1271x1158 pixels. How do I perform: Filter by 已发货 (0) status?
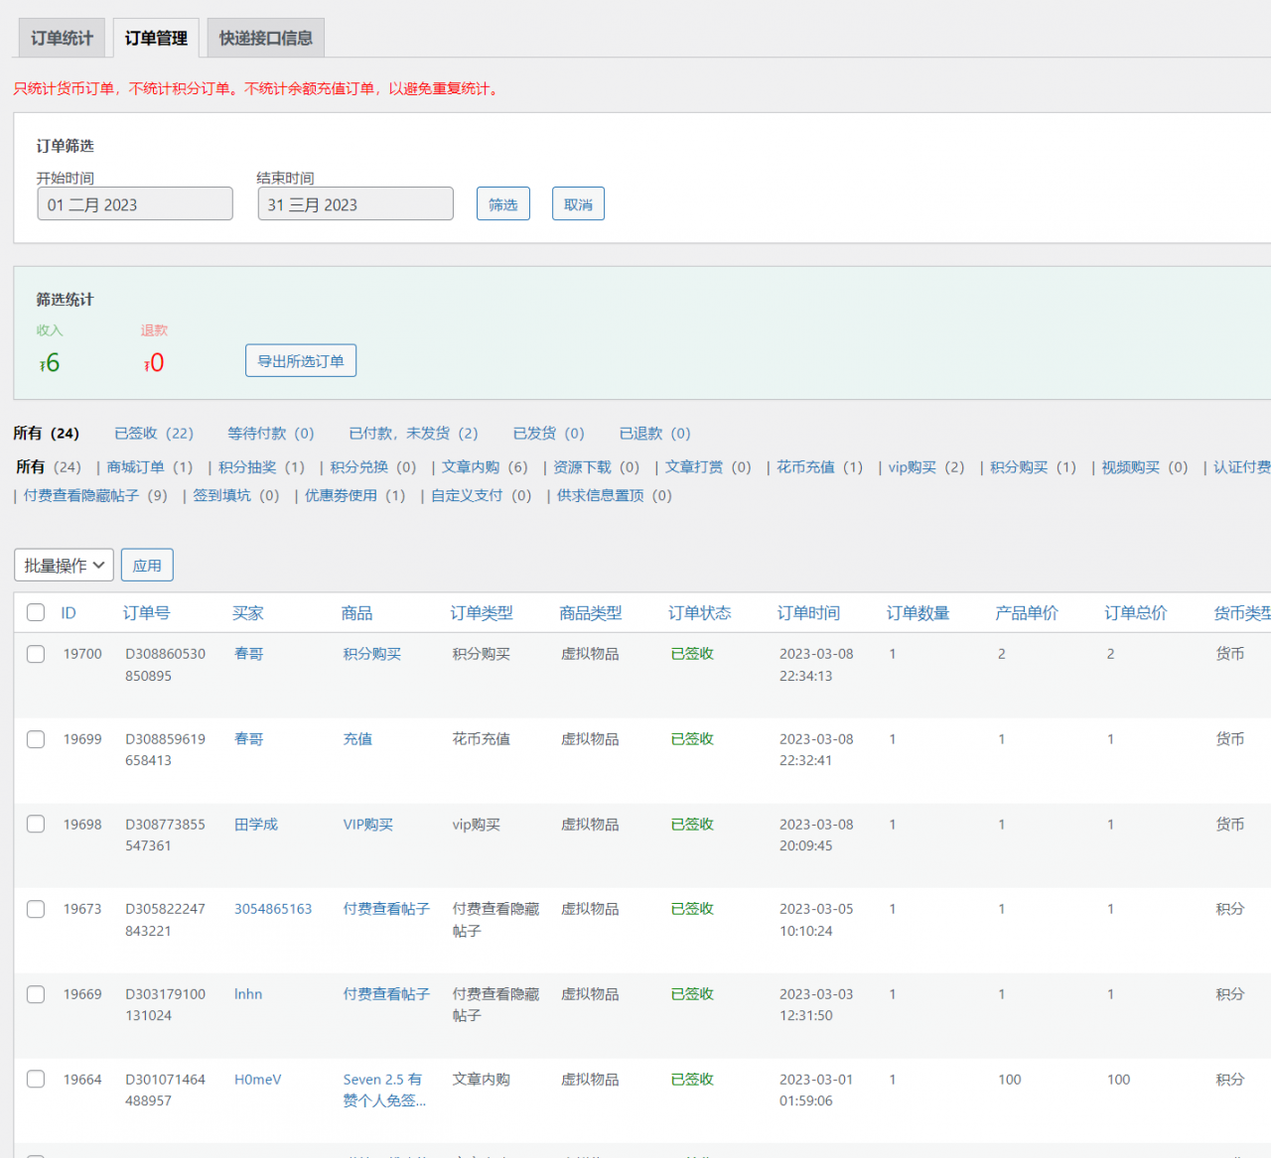(548, 434)
